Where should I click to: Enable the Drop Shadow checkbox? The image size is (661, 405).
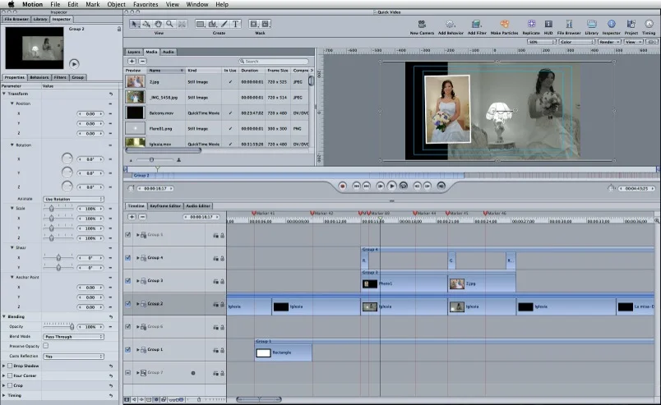pos(10,366)
